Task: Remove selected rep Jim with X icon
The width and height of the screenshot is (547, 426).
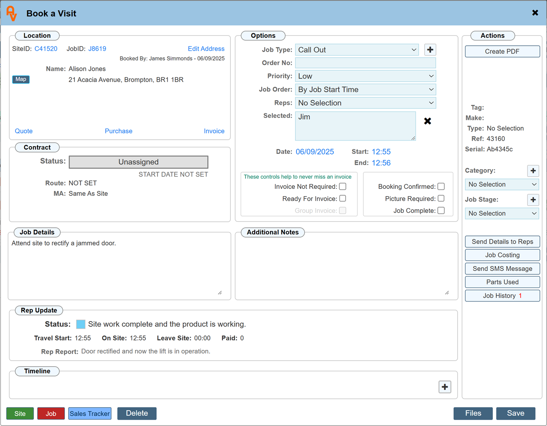Action: click(427, 121)
